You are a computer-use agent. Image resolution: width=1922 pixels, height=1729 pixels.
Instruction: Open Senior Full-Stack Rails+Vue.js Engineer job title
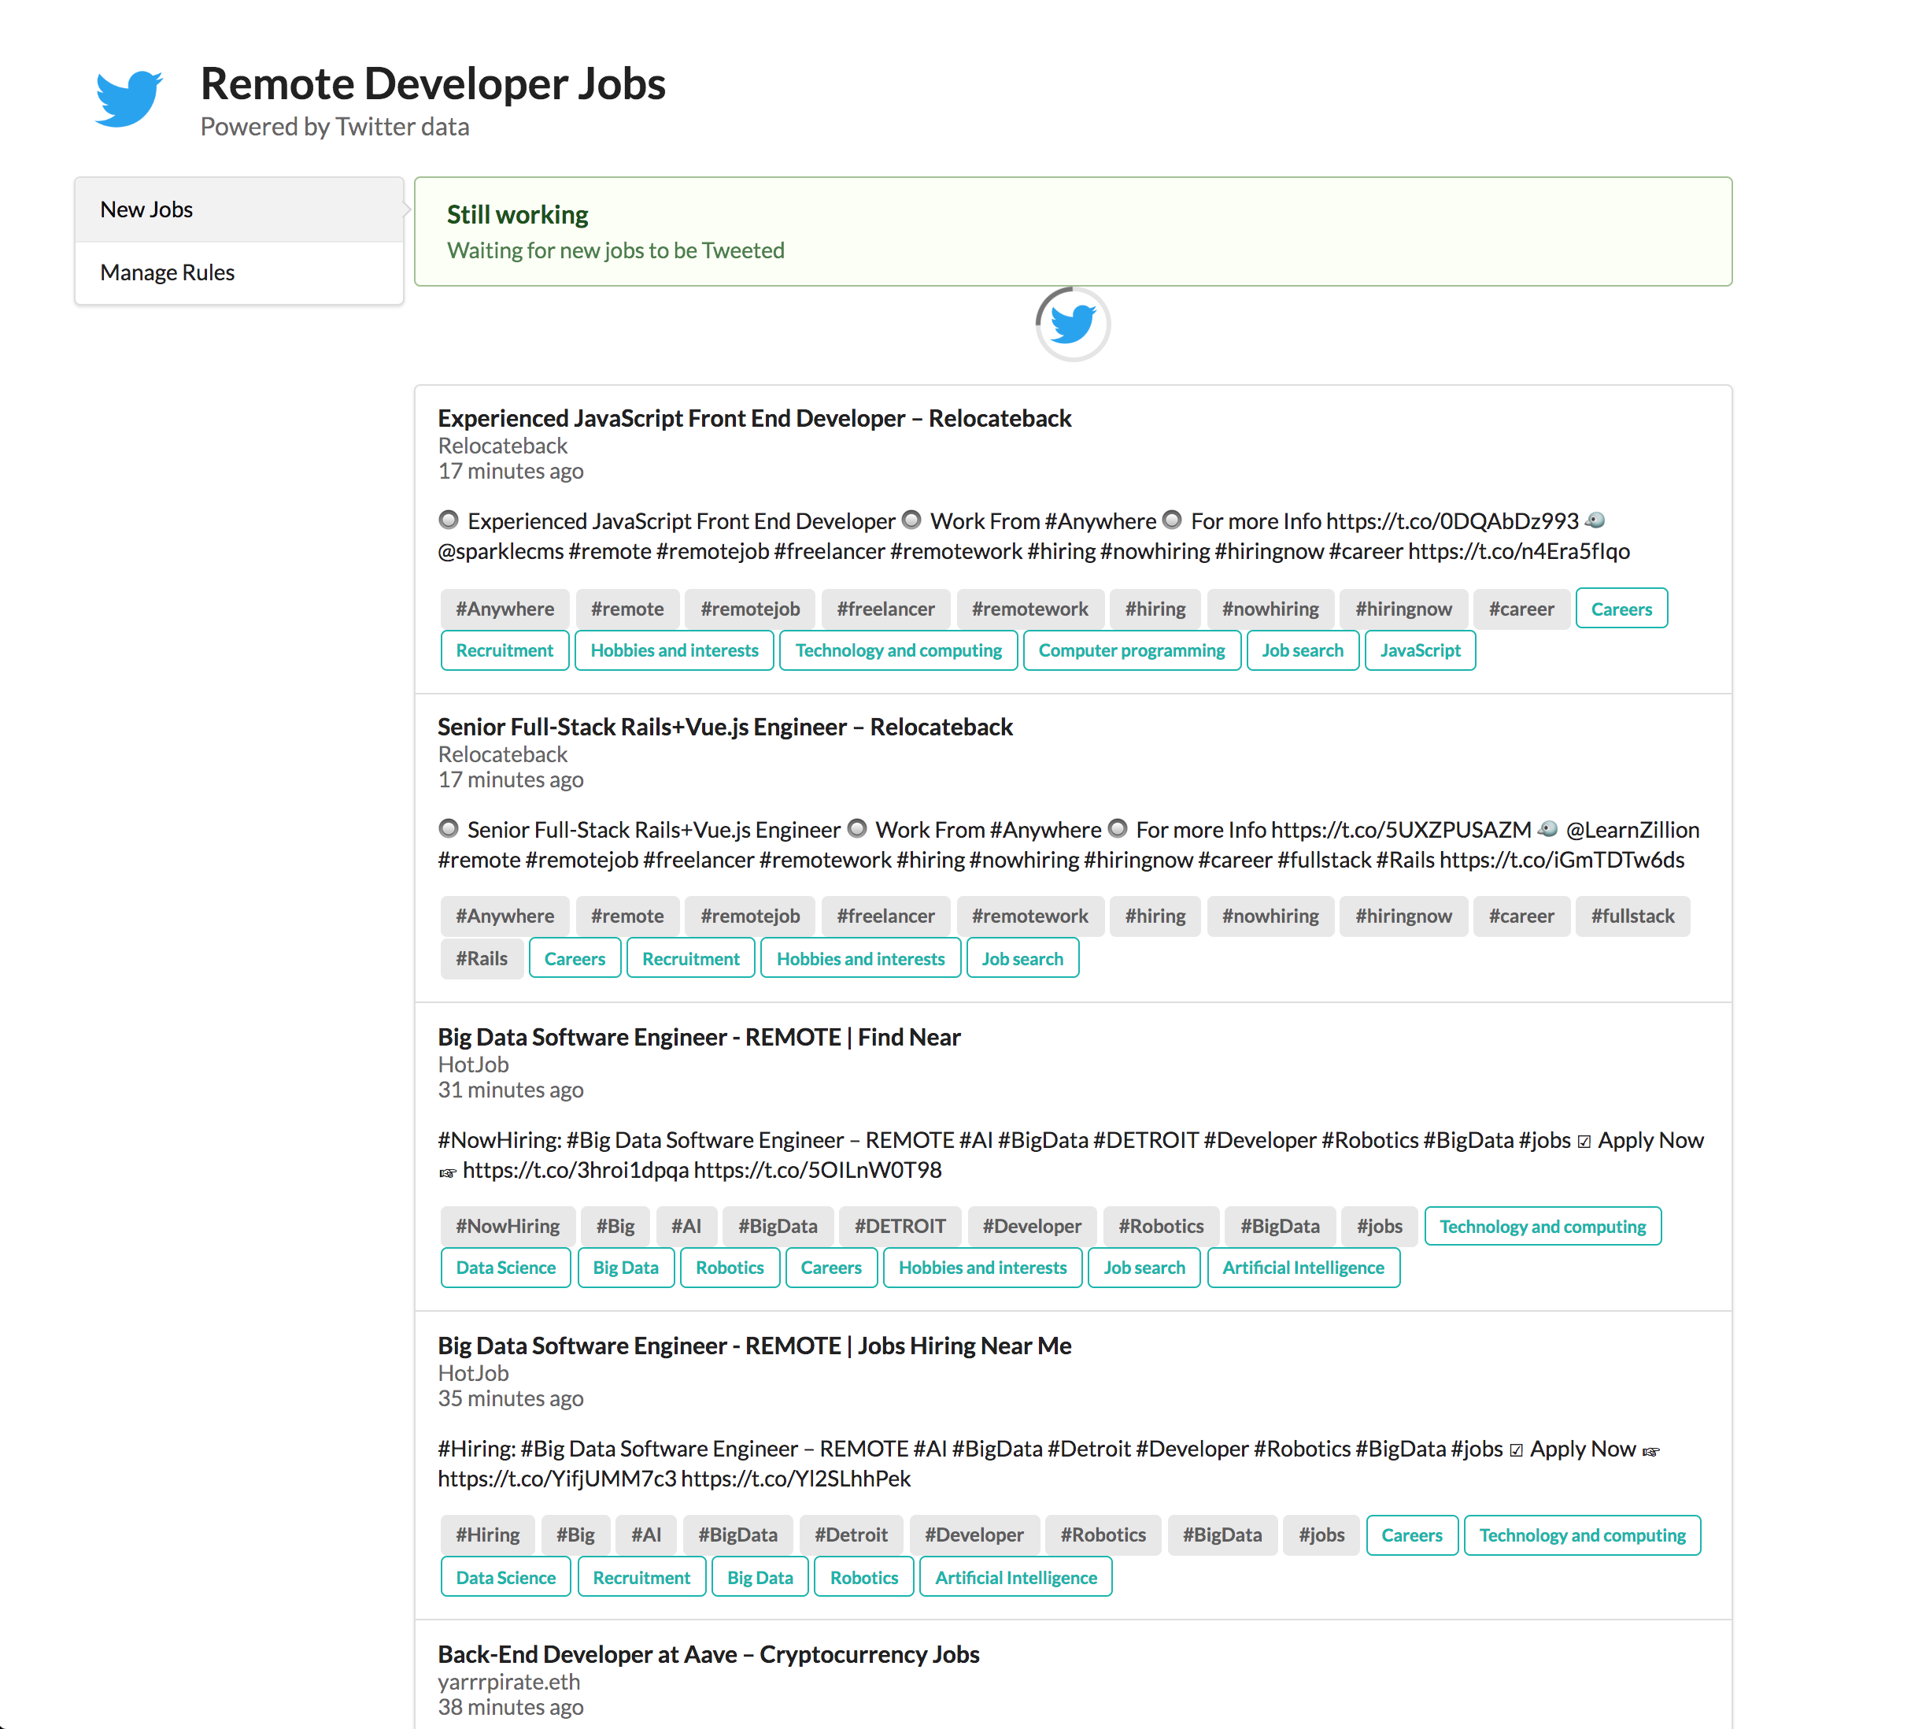725,727
